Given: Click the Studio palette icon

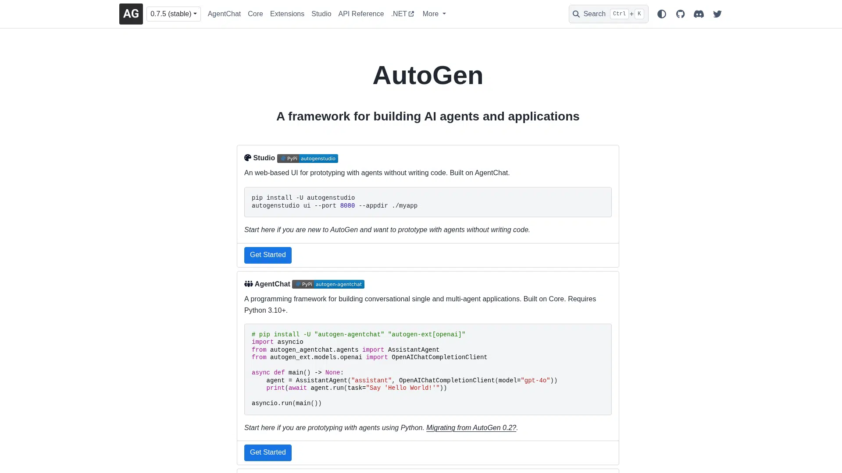Looking at the screenshot, I should point(248,158).
